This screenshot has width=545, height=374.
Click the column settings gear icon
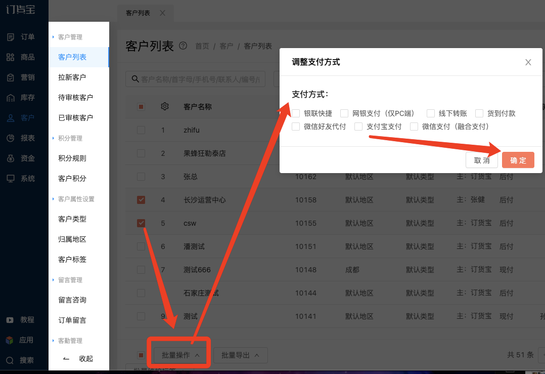165,106
